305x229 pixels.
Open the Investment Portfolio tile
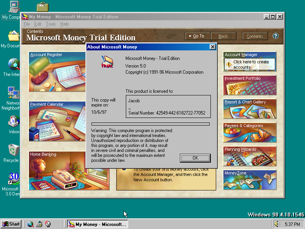pos(250,85)
